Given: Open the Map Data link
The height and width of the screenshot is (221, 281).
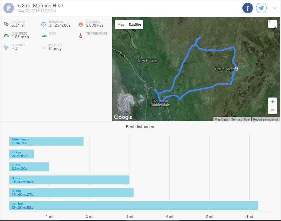Looking at the screenshot, I should click(x=221, y=119).
